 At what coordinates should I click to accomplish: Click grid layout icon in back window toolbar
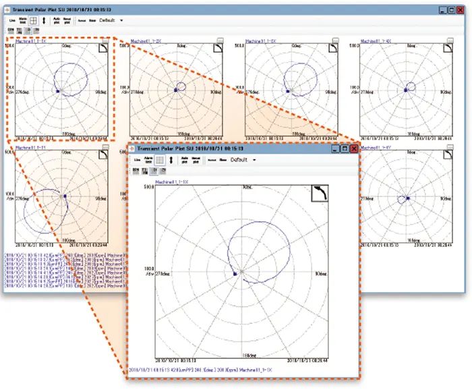click(x=33, y=20)
